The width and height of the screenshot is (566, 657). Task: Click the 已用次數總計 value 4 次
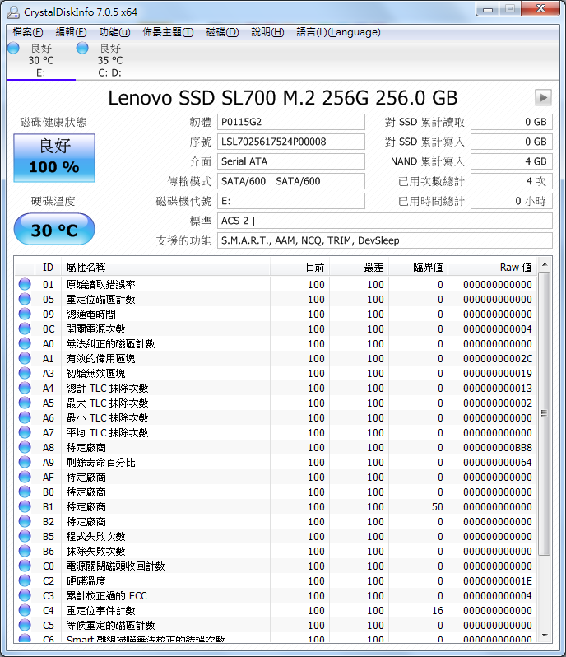click(x=512, y=181)
